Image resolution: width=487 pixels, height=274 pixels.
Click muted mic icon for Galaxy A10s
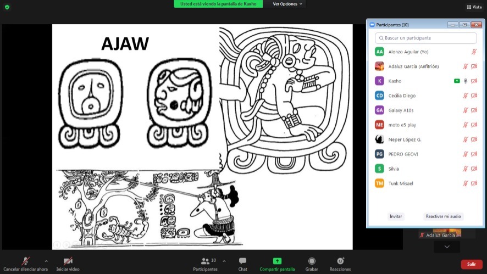(465, 110)
